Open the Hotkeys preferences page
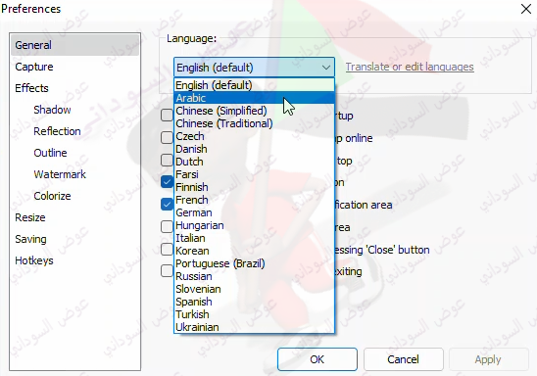Viewport: 537px width, 376px height. 34,260
